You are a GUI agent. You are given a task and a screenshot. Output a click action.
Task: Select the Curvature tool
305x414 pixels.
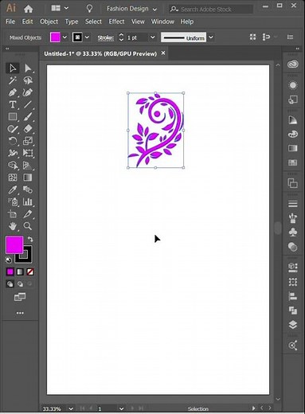28,92
